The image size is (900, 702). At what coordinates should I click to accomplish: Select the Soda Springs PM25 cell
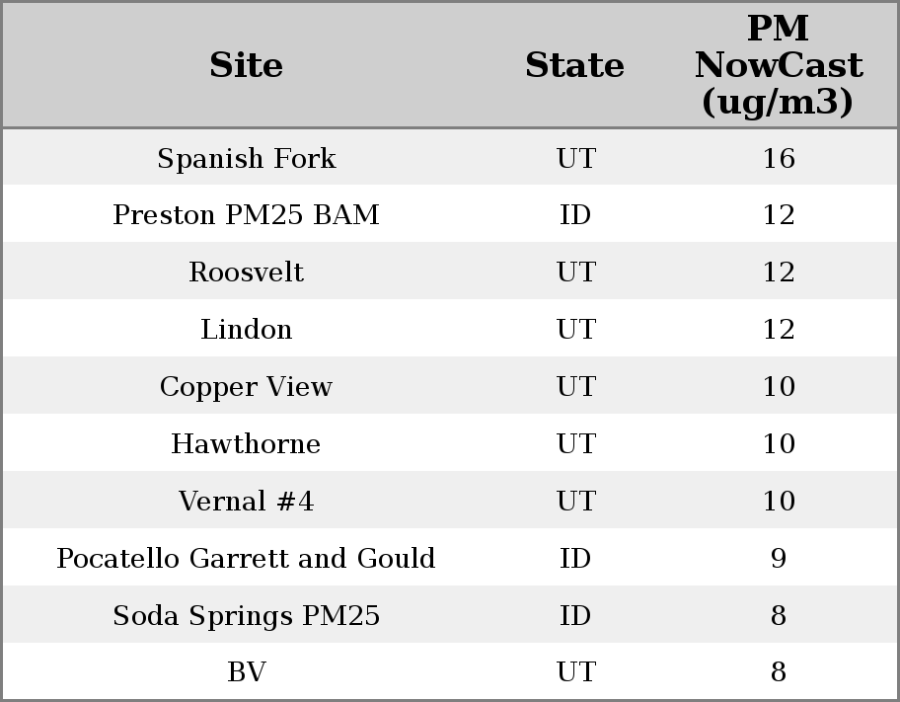click(x=246, y=615)
